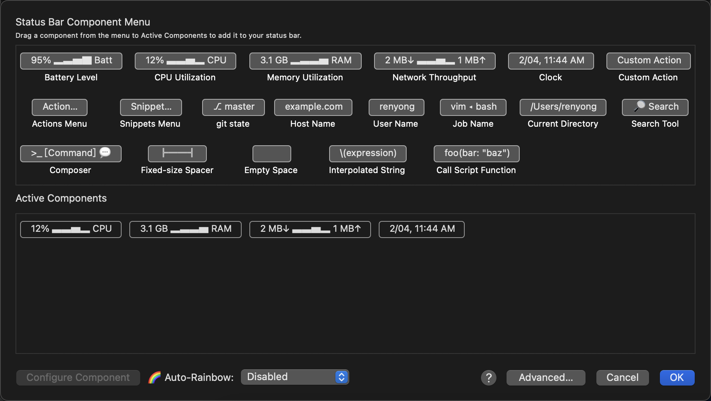
Task: Select the Current Directory component
Action: point(563,107)
